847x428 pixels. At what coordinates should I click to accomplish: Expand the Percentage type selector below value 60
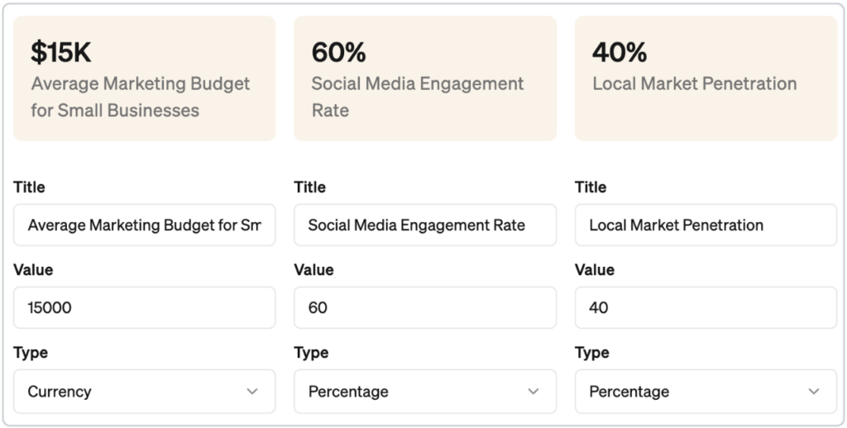(x=424, y=392)
